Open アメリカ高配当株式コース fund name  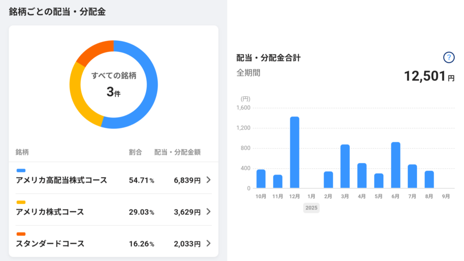click(62, 180)
